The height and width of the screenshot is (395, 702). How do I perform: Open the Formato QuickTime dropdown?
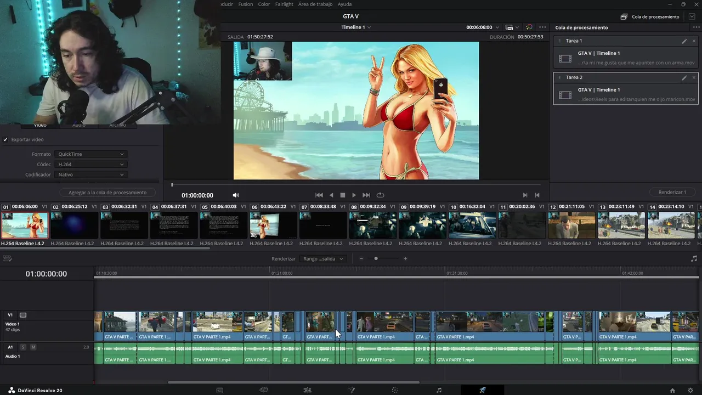[90, 154]
